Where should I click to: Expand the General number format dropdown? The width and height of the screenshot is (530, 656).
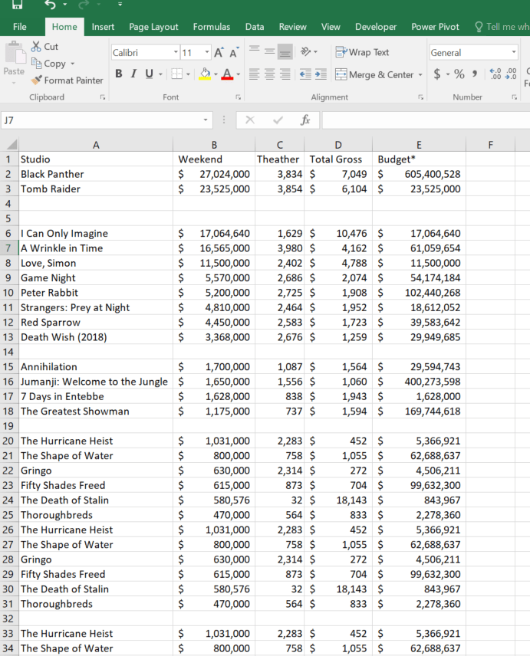tap(514, 52)
